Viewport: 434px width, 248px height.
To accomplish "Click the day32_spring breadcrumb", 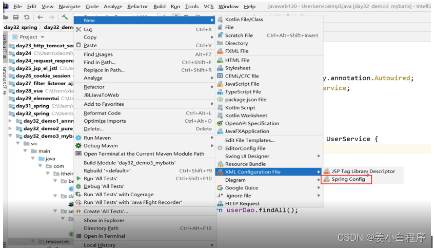I will [21, 27].
